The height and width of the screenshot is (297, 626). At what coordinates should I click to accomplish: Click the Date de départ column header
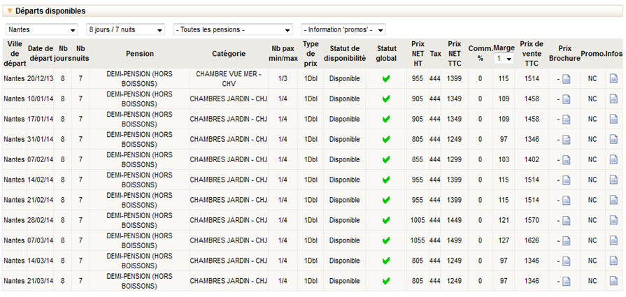click(x=41, y=53)
